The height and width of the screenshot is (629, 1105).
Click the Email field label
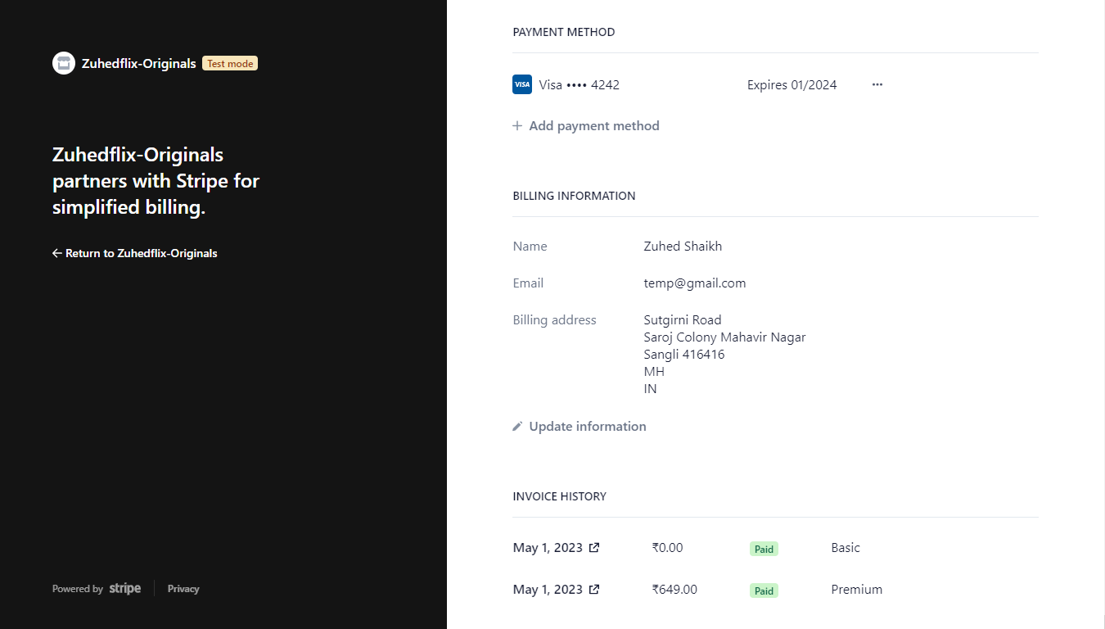pyautogui.click(x=528, y=283)
